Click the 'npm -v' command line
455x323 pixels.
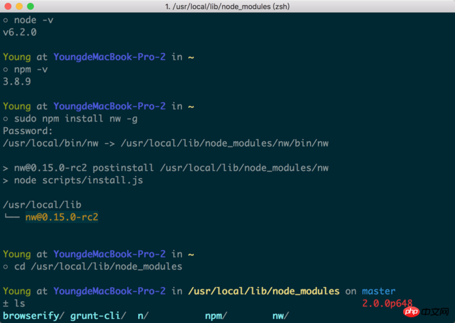(x=25, y=69)
